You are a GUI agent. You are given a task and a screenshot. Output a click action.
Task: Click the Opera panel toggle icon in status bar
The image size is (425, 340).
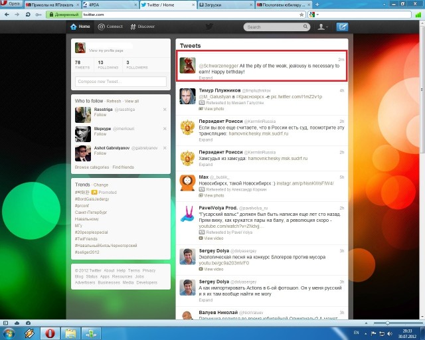5,323
